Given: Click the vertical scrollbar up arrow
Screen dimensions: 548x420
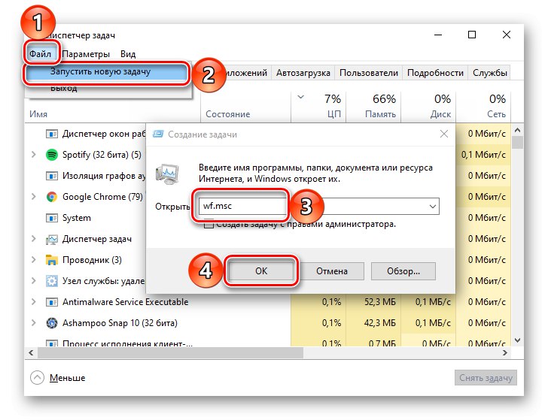Looking at the screenshot, I should [518, 131].
